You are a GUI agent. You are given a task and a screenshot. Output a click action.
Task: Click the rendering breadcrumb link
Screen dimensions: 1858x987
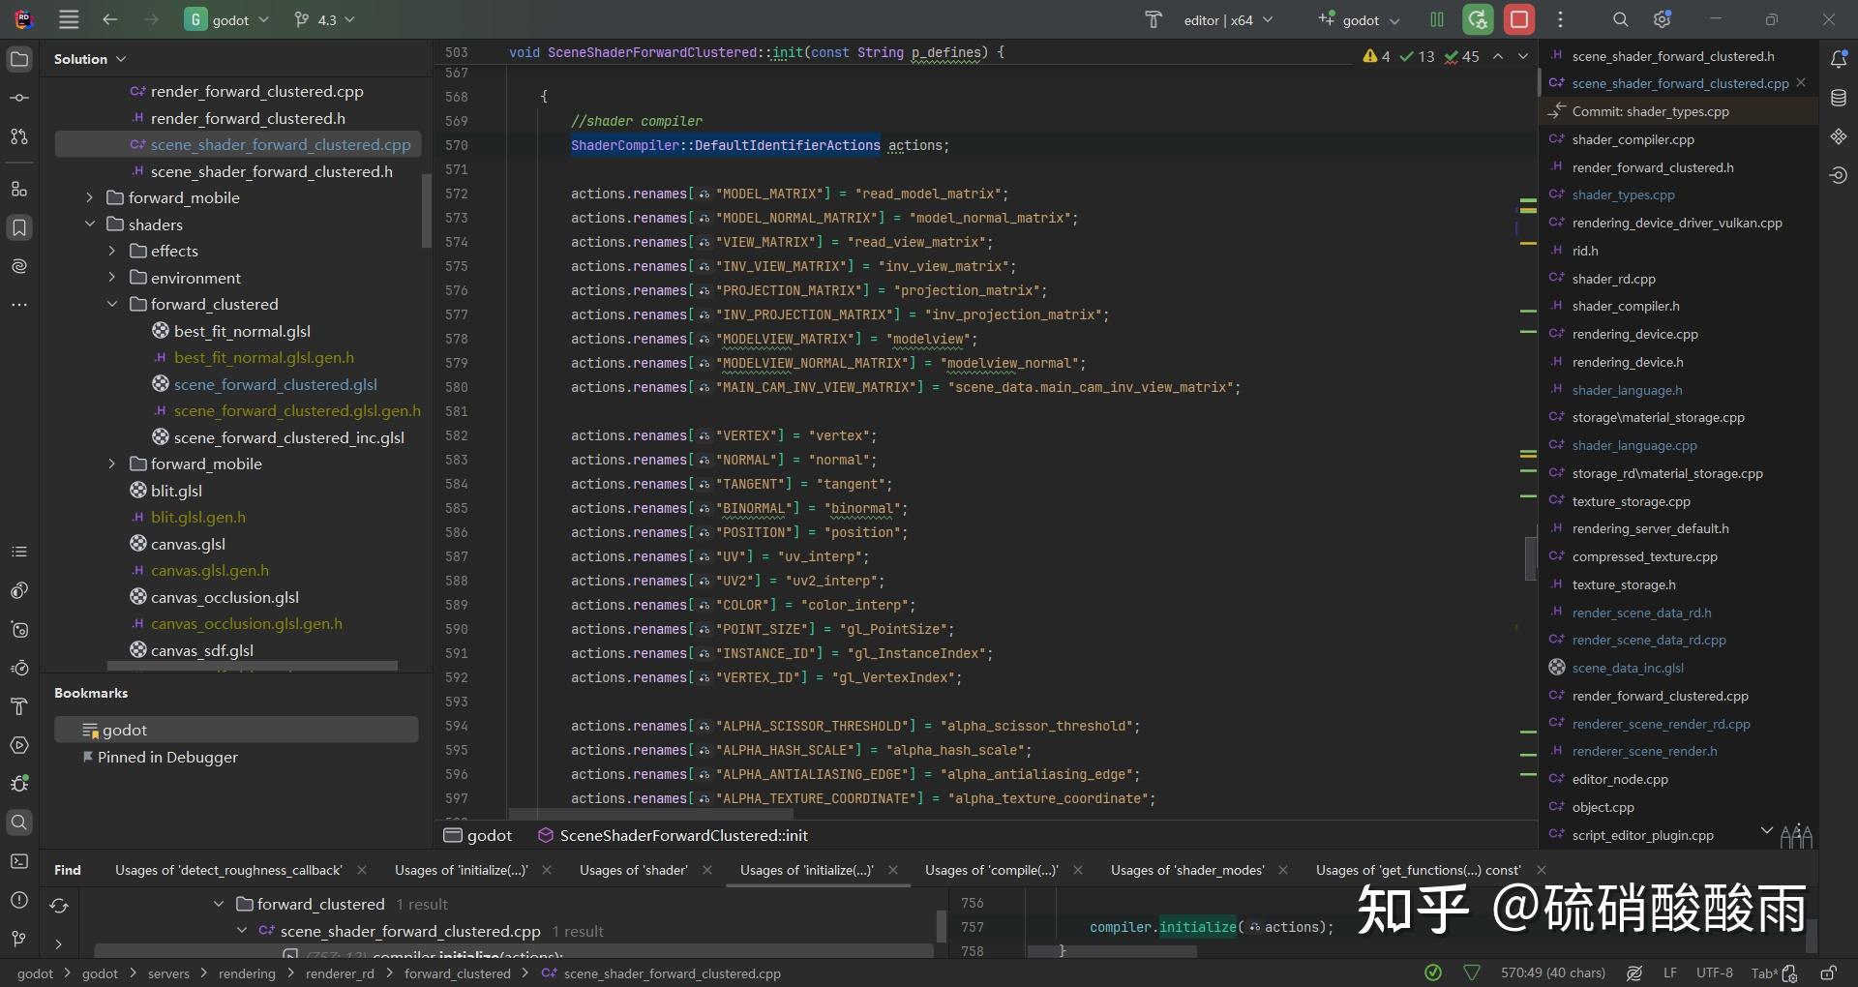[247, 973]
